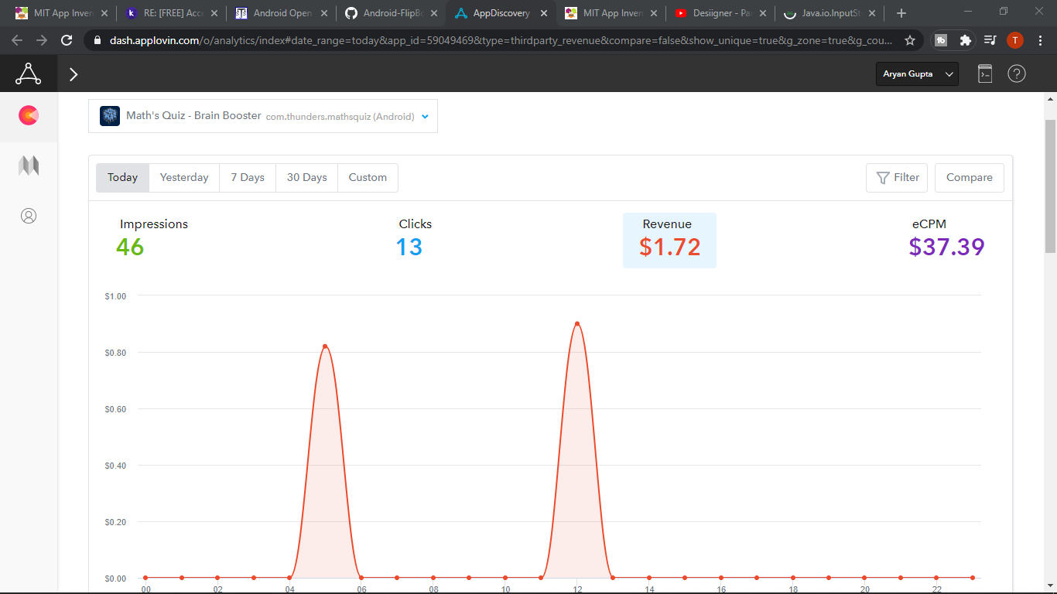Switch to the 7 Days tab
This screenshot has height=594, width=1057.
pos(248,178)
